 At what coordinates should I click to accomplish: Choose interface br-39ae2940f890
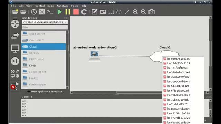coord(183,77)
